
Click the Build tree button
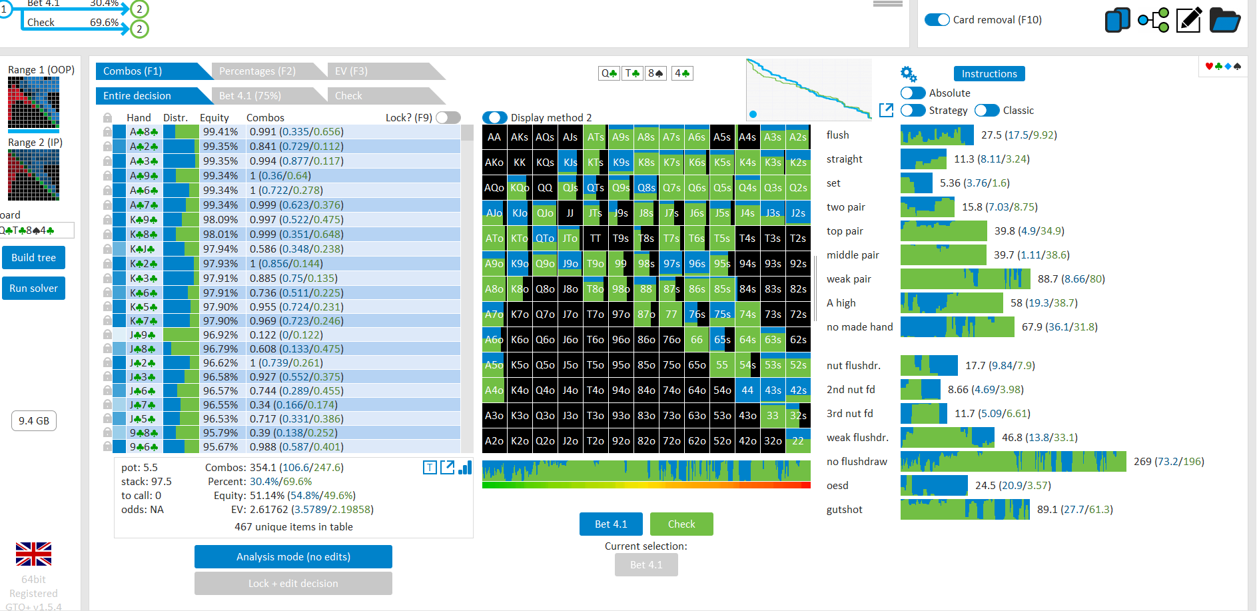33,258
